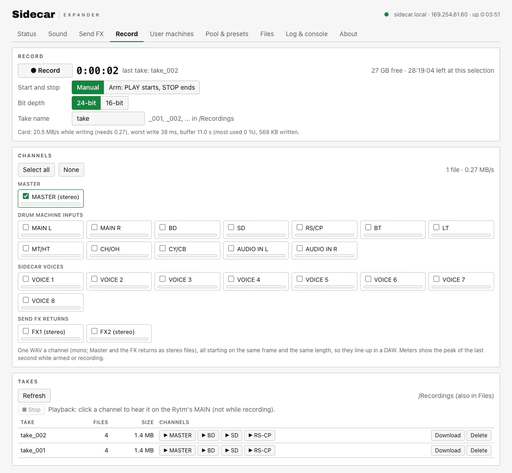Start recording with the Record button

pos(45,70)
